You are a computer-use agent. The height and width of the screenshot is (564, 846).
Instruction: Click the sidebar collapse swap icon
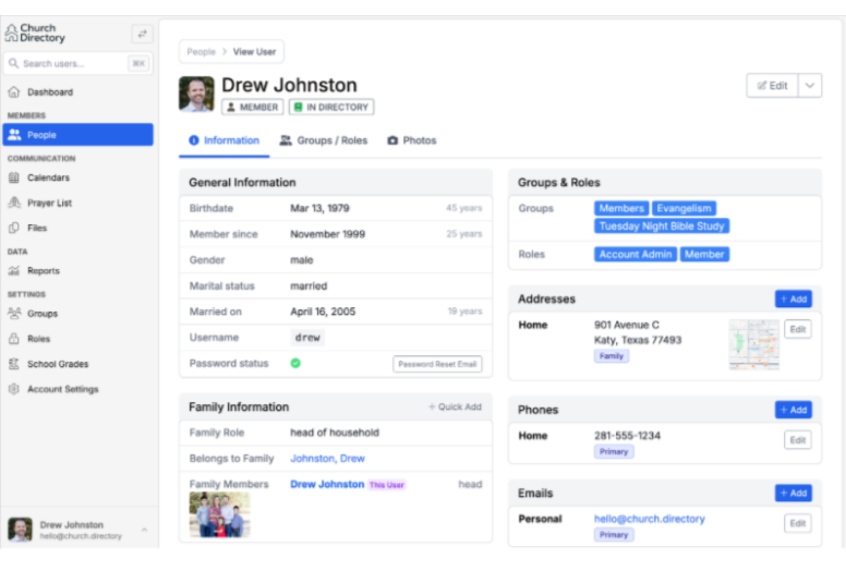pos(142,34)
